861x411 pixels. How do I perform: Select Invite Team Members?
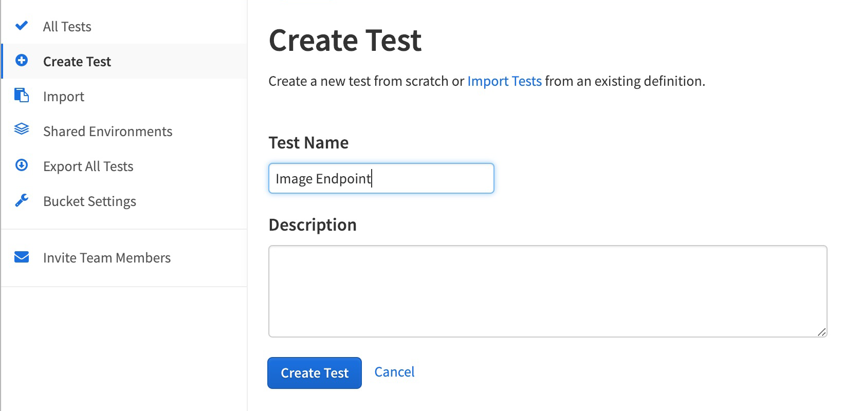point(124,258)
